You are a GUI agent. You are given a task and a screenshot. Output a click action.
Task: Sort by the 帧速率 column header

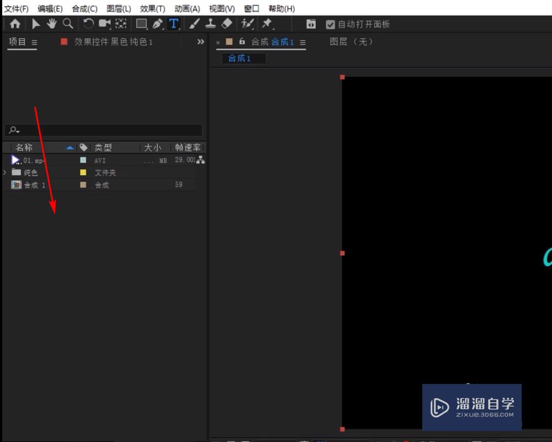(x=188, y=148)
